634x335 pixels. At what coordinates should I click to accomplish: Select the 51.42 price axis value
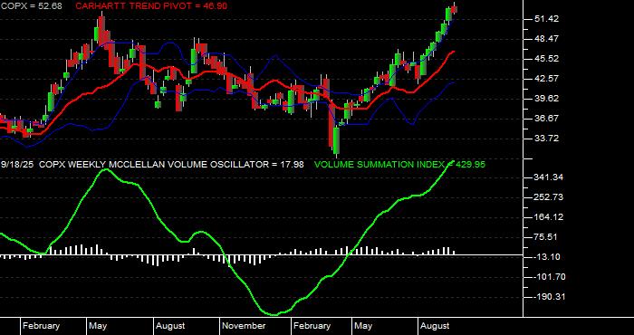546,19
